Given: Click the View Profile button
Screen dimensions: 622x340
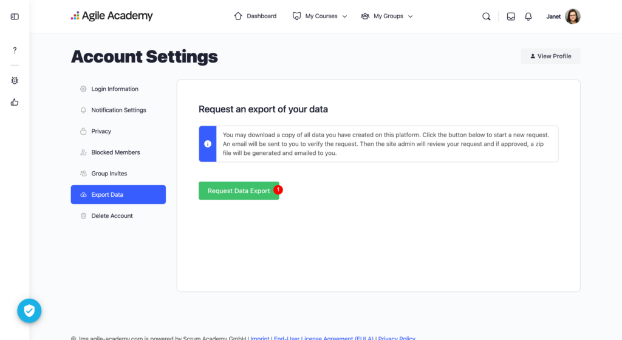Looking at the screenshot, I should click(x=550, y=56).
